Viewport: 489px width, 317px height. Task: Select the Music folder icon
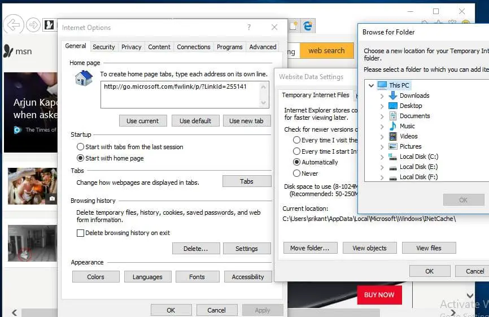tap(393, 126)
